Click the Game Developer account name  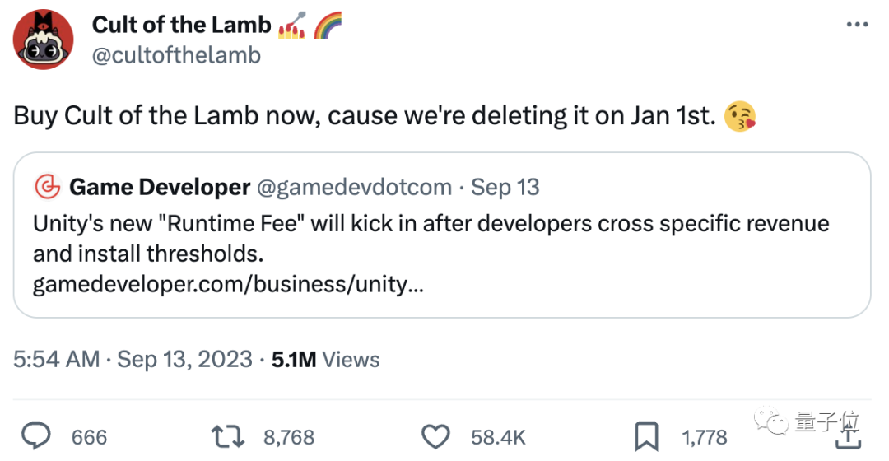(x=160, y=188)
